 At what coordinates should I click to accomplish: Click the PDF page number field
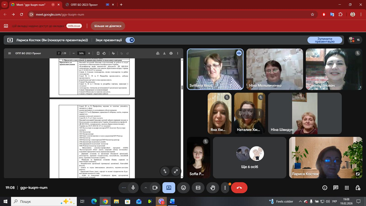click(x=59, y=53)
